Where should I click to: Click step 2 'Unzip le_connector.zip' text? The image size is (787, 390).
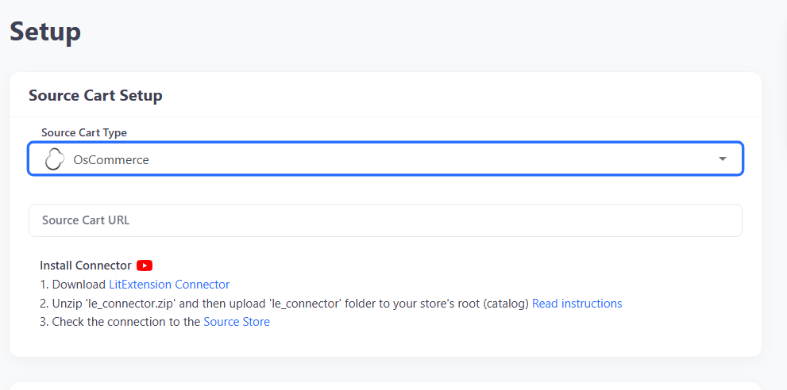284,304
